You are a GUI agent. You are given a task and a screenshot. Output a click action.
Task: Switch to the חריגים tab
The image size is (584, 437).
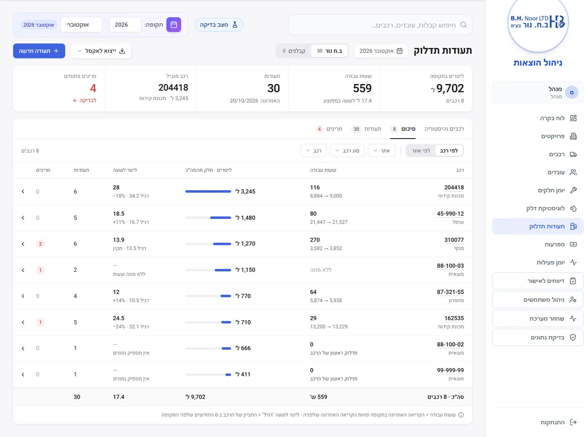tap(329, 129)
